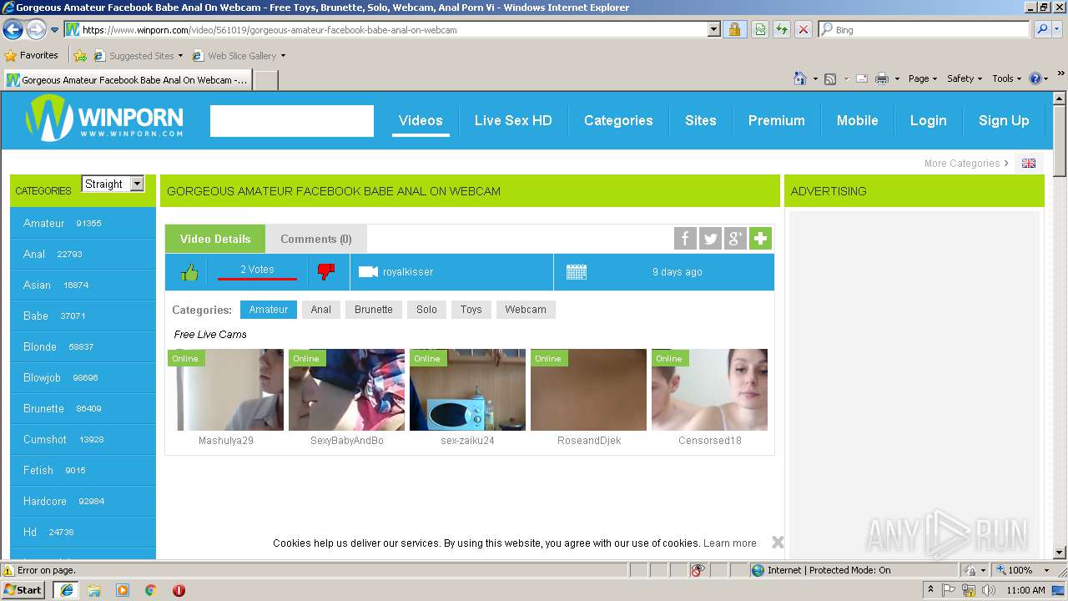Click the Chrome icon in taskbar
1068x601 pixels.
pyautogui.click(x=150, y=590)
